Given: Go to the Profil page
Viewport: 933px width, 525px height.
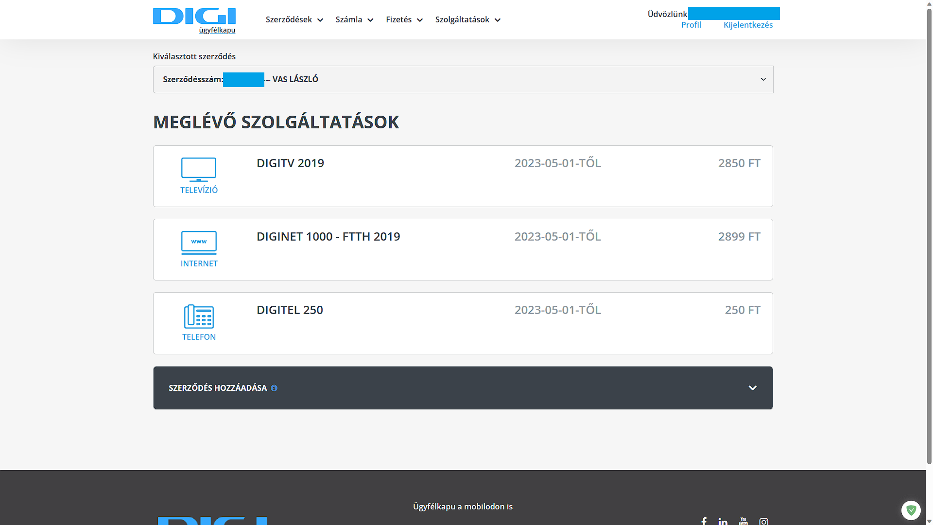Looking at the screenshot, I should (x=691, y=25).
